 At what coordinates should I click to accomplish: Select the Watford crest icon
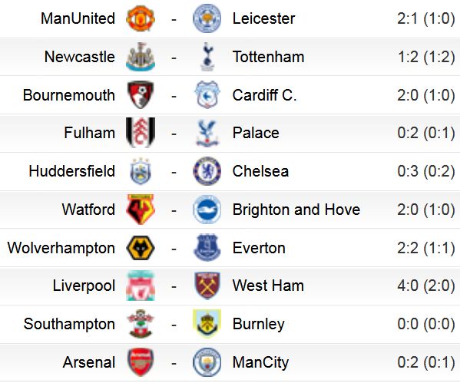141,210
